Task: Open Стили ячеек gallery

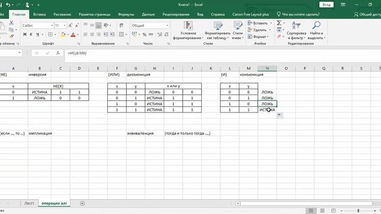Action: (x=238, y=30)
